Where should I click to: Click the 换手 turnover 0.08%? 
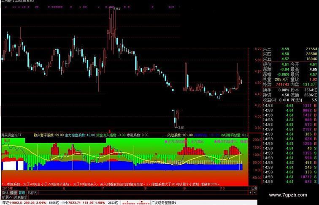click(x=284, y=90)
